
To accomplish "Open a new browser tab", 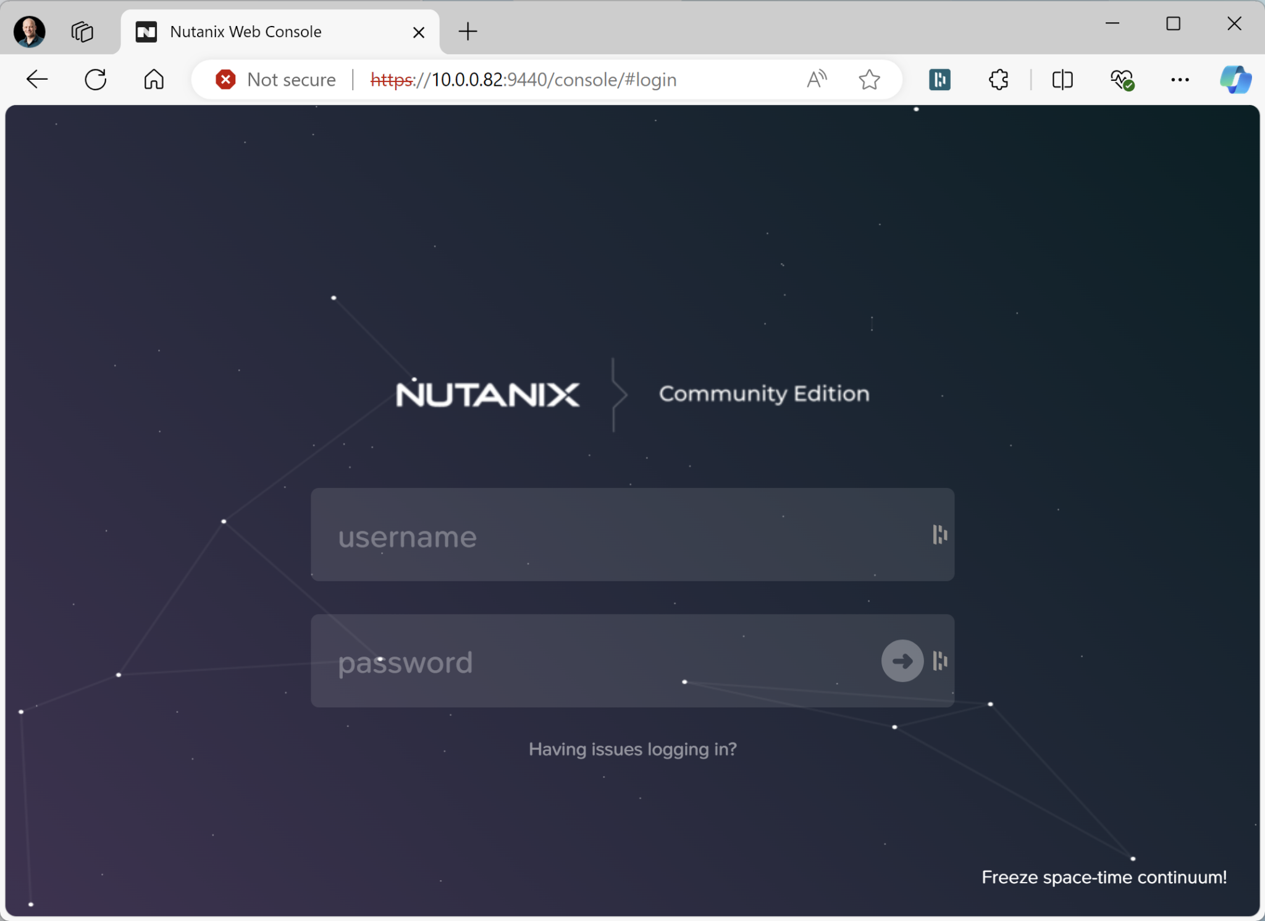I will click(x=467, y=32).
